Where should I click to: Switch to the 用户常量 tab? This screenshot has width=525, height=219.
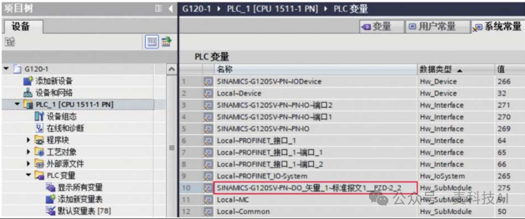[x=437, y=26]
